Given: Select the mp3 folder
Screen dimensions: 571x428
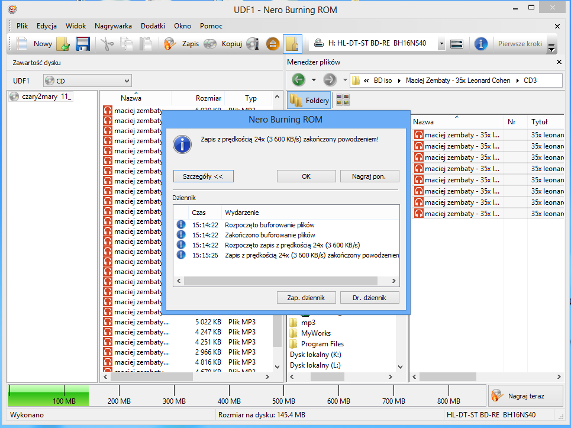Looking at the screenshot, I should pos(303,323).
